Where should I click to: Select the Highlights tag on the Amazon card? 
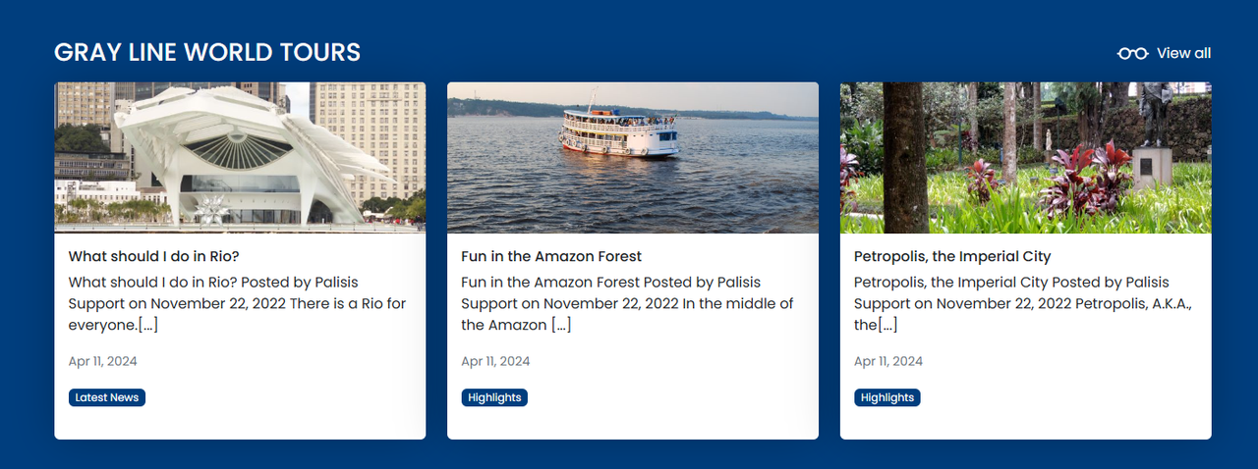click(494, 397)
